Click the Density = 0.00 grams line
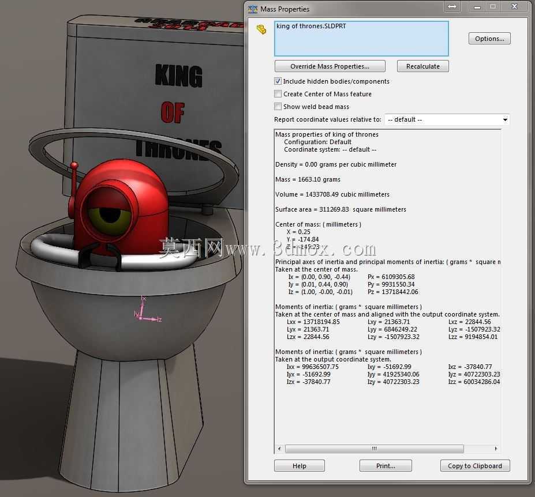Screen dimensions: 535x497 [336, 164]
